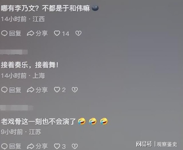Viewport: 183px width, 150px height.
Task: Like the Jiangxi comment with 14 likes
Action: click(x=57, y=33)
